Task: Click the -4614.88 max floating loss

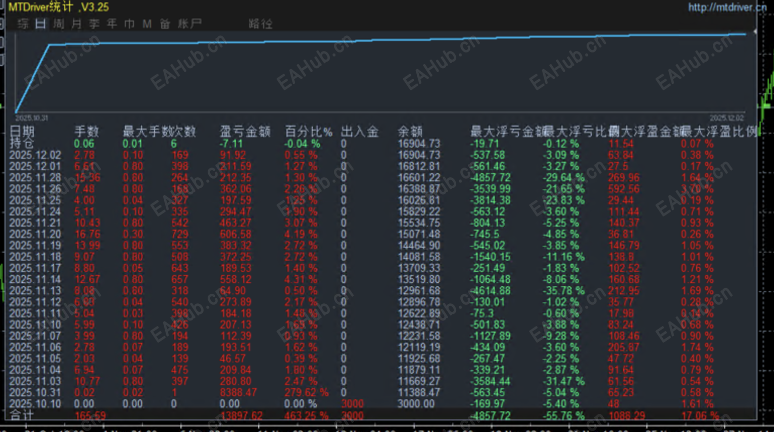Action: point(490,291)
